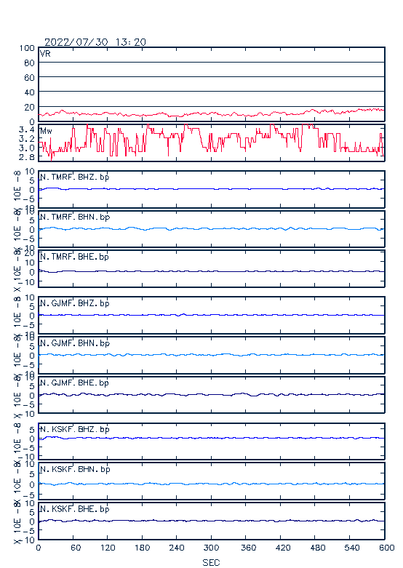This screenshot has width=403, height=568.
Task: Click the 300 tick on time axis
Action: click(211, 548)
